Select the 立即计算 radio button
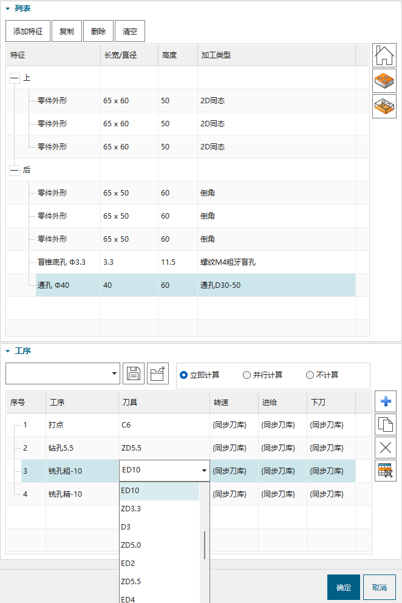402x603 pixels. [x=184, y=375]
